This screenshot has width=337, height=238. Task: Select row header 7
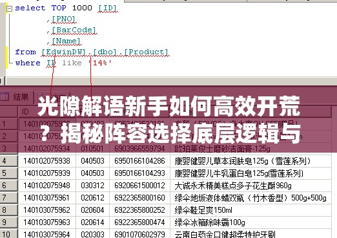pyautogui.click(x=9, y=198)
